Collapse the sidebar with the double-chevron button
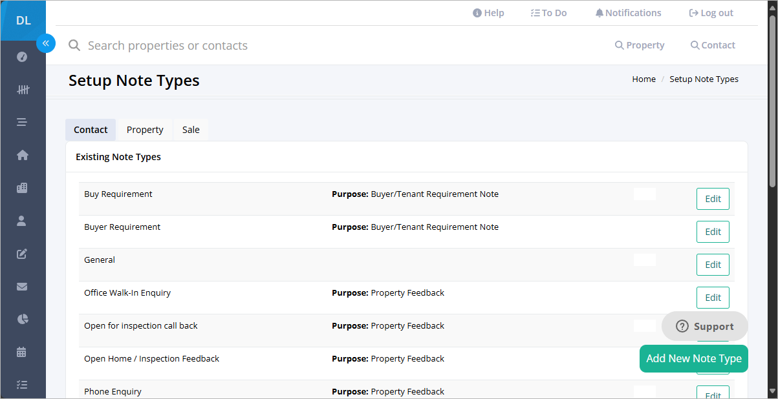 click(x=46, y=43)
